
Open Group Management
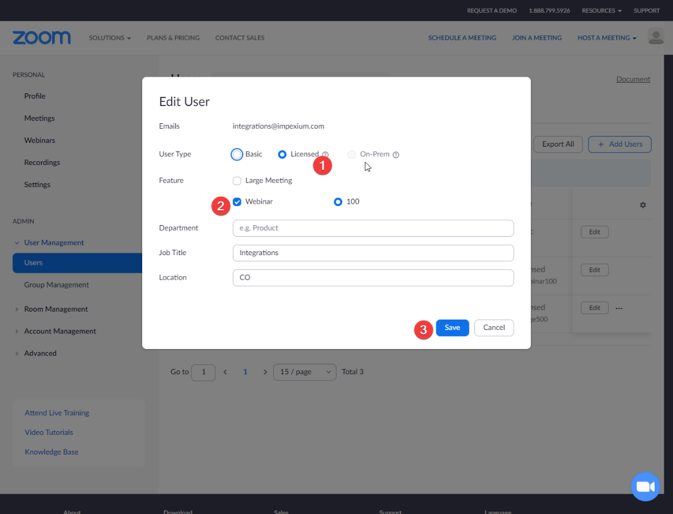(x=56, y=285)
